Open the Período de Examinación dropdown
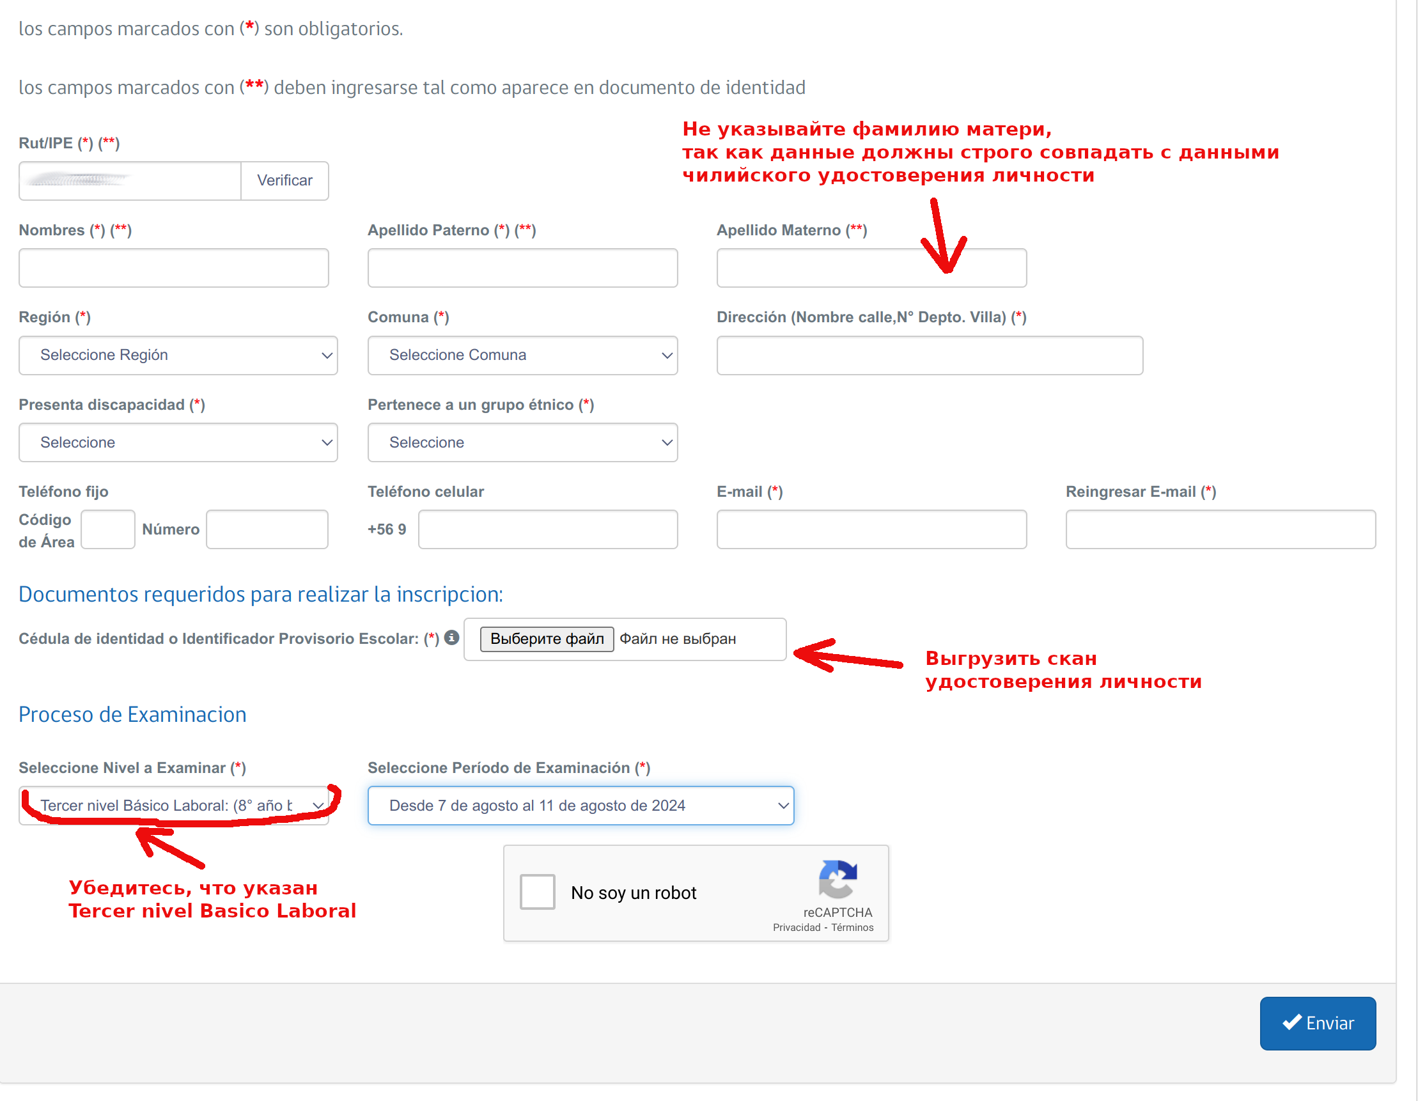The image size is (1418, 1101). pyautogui.click(x=580, y=806)
